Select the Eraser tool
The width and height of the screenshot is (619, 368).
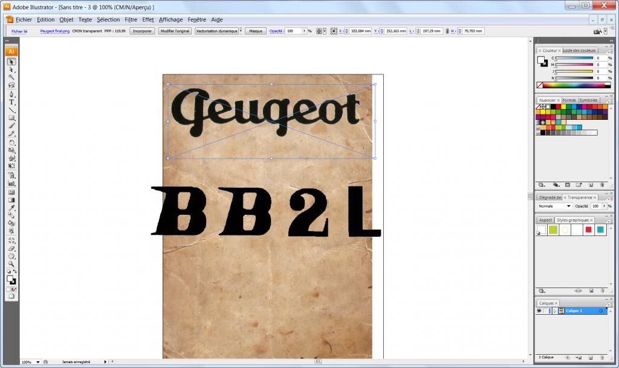click(11, 249)
